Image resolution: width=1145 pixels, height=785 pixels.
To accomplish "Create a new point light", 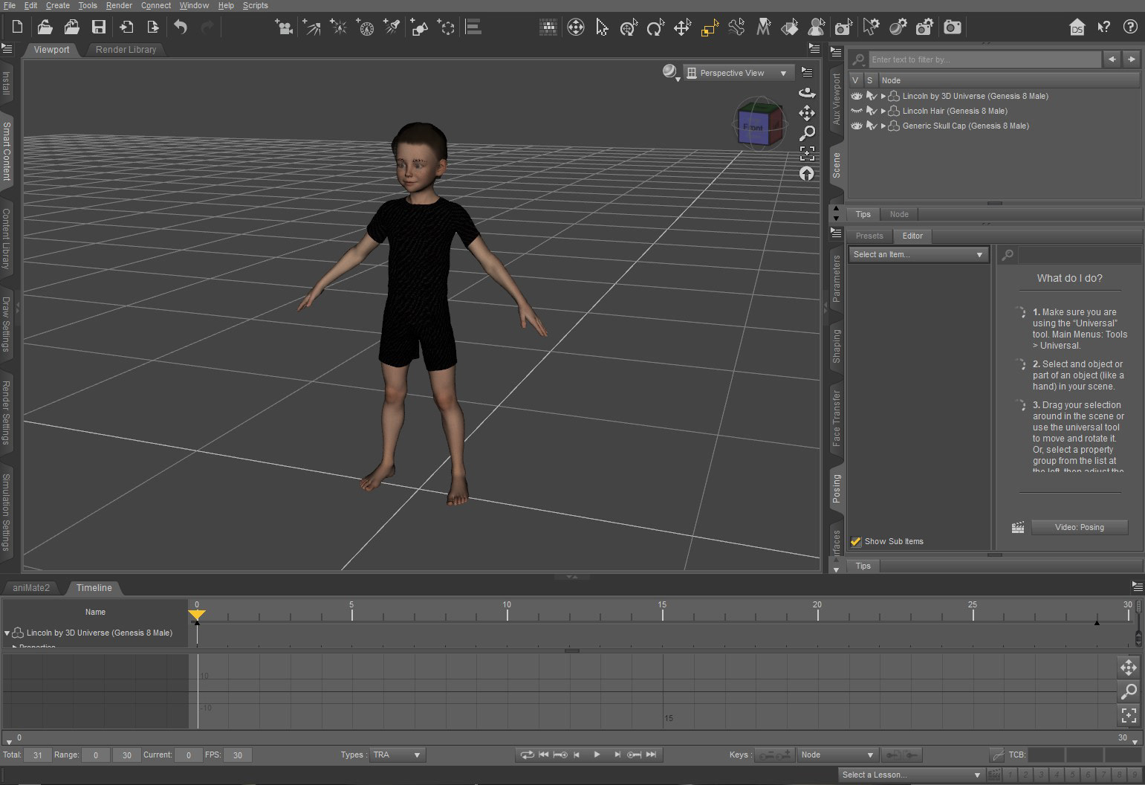I will tap(339, 28).
